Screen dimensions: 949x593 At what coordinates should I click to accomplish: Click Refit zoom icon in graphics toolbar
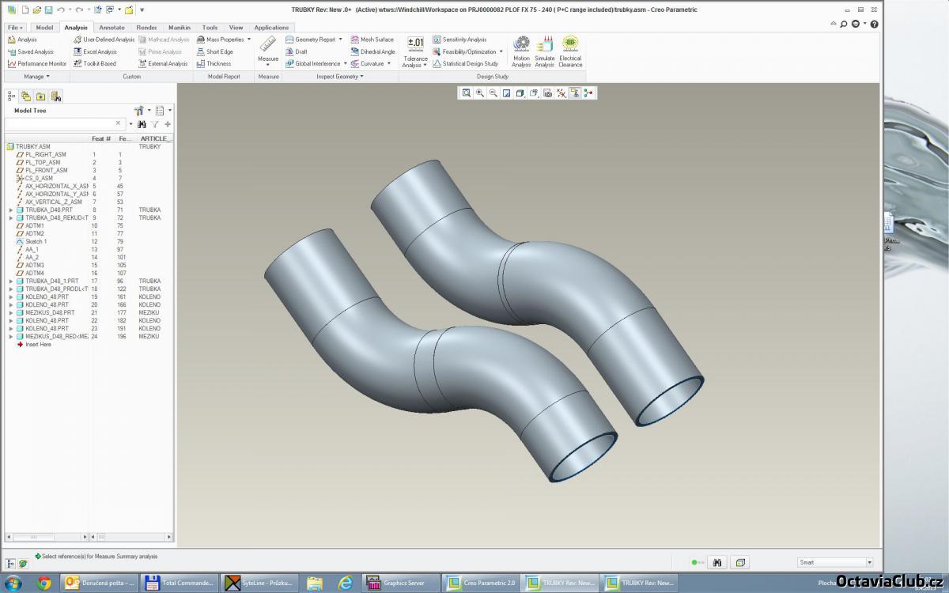tap(467, 93)
